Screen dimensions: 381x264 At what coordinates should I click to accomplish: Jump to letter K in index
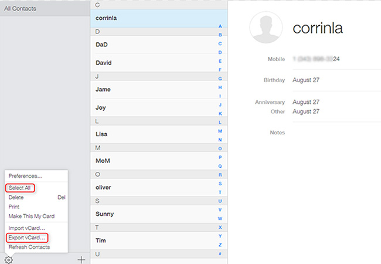220,114
